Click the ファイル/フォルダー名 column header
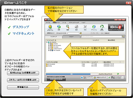 click(x=69, y=40)
